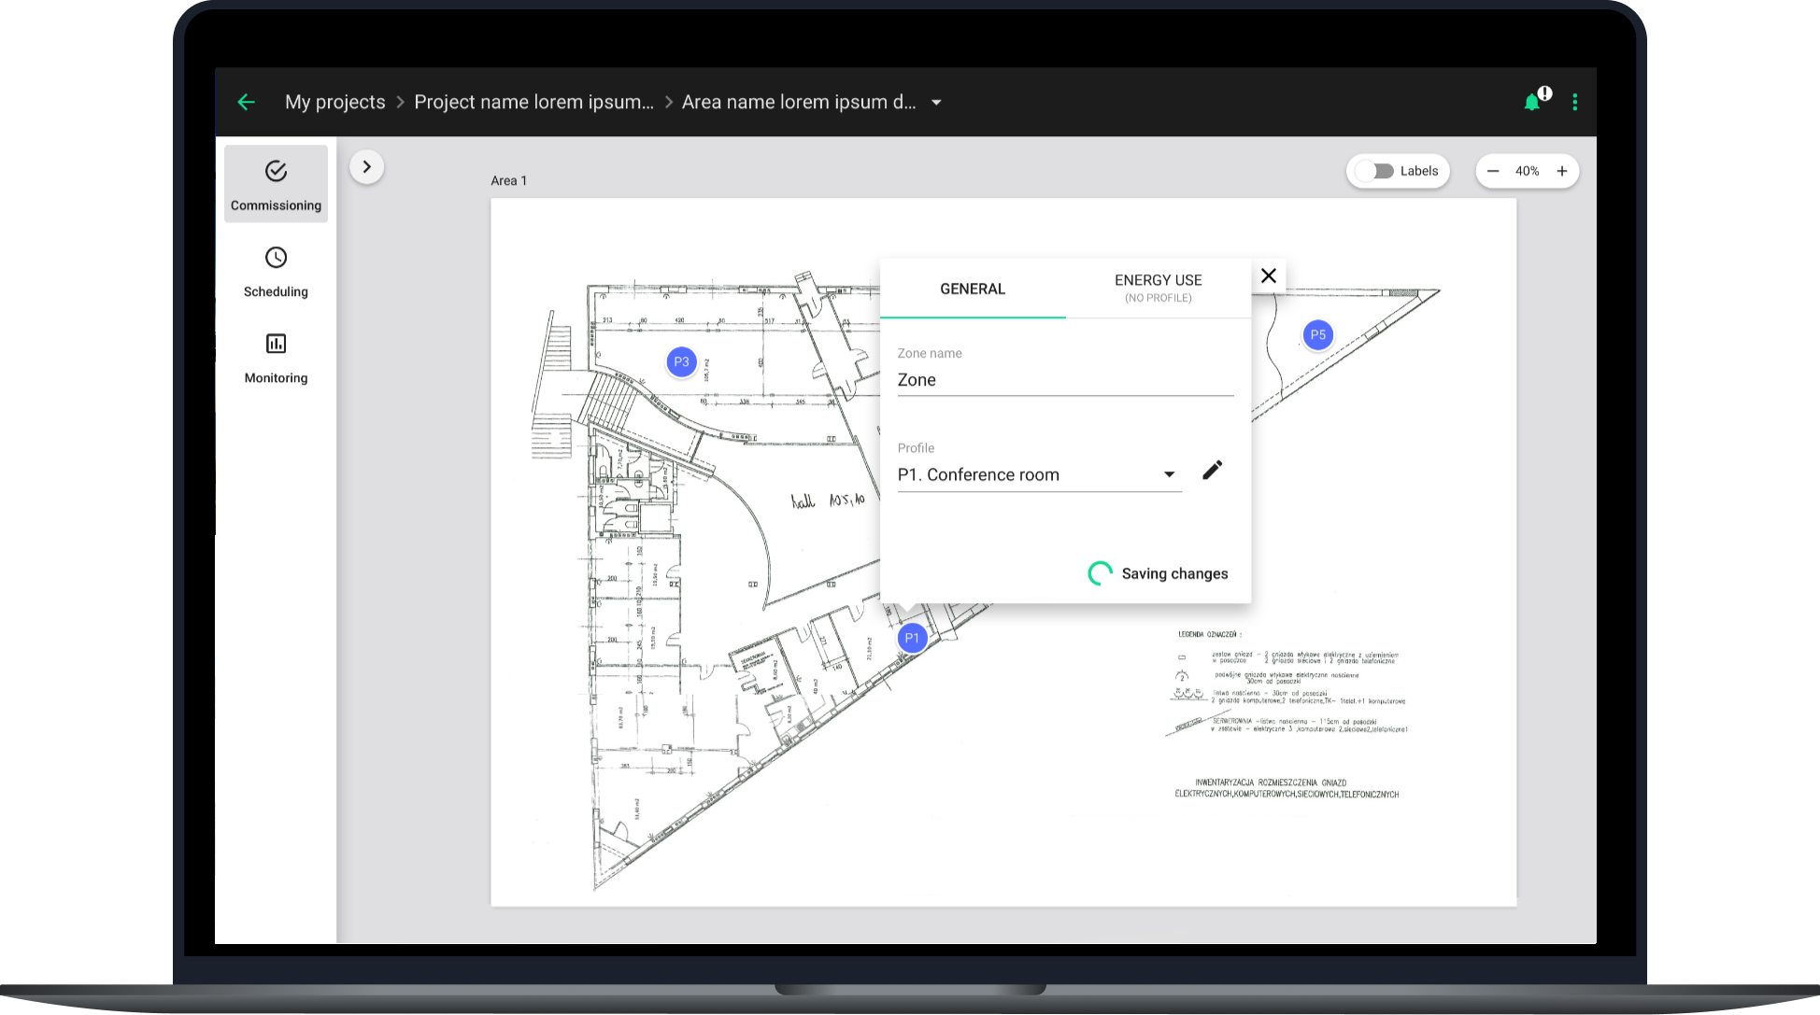This screenshot has height=1015, width=1820.
Task: Edit the Zone name input field
Action: [x=1065, y=380]
